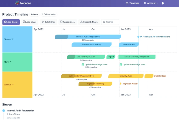The image size is (179, 121).
Task: Select the Security Audit timeline bar
Action: tap(126, 76)
